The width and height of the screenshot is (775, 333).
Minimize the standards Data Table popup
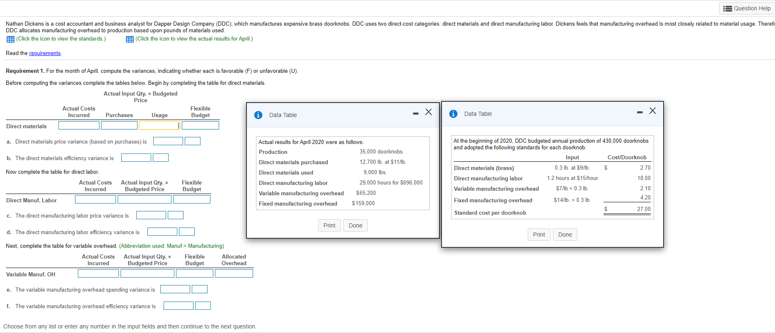pos(640,112)
